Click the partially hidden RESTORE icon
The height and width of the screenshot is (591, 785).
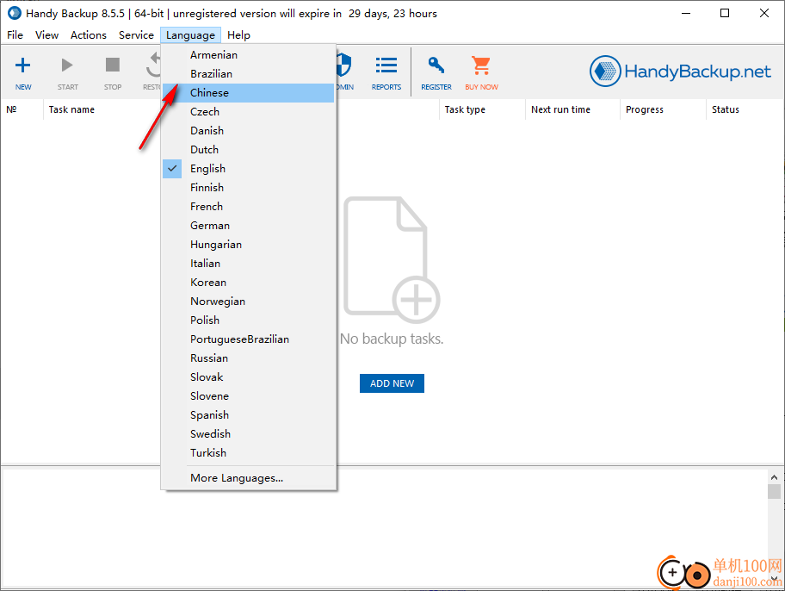pyautogui.click(x=153, y=66)
